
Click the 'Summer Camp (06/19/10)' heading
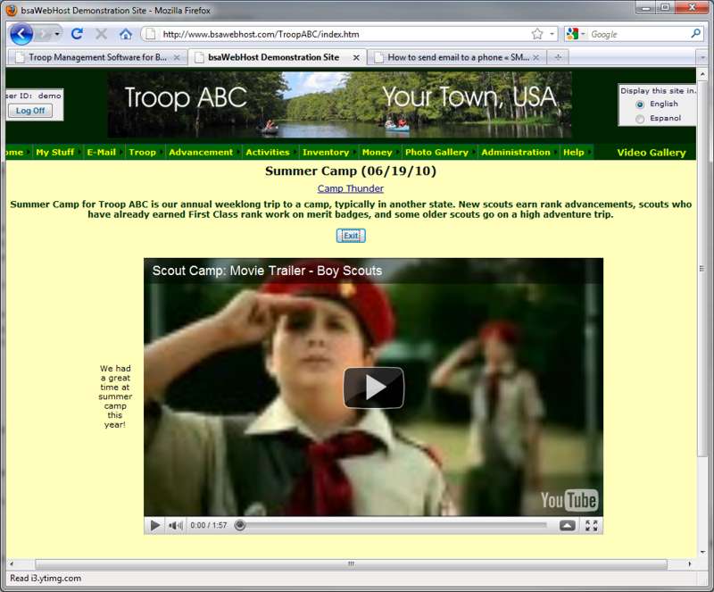(351, 171)
